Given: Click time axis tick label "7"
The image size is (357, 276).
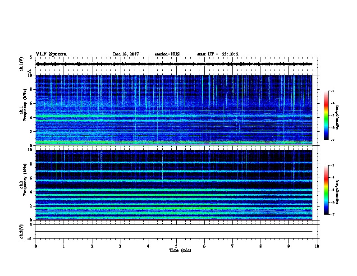Looking at the screenshot, I should pyautogui.click(x=233, y=246).
